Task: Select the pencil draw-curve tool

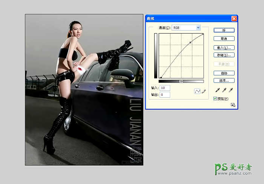Action: tap(204, 91)
